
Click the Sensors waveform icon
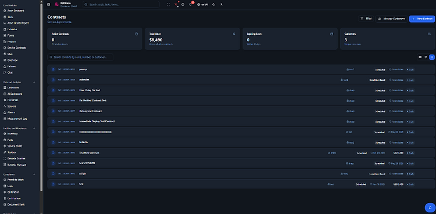click(x=5, y=106)
